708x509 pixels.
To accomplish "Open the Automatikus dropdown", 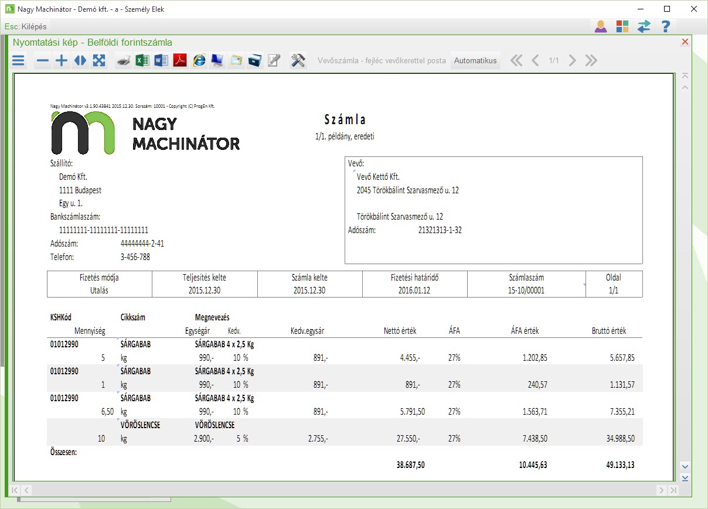I will pos(475,61).
